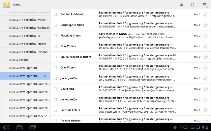The image size is (211, 131).
Task: Tap the Nemu mail app icon
Action: [7, 5]
